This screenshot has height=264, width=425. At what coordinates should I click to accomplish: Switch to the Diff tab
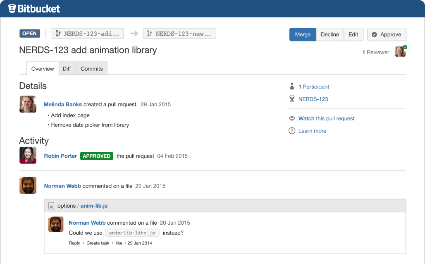click(x=67, y=69)
